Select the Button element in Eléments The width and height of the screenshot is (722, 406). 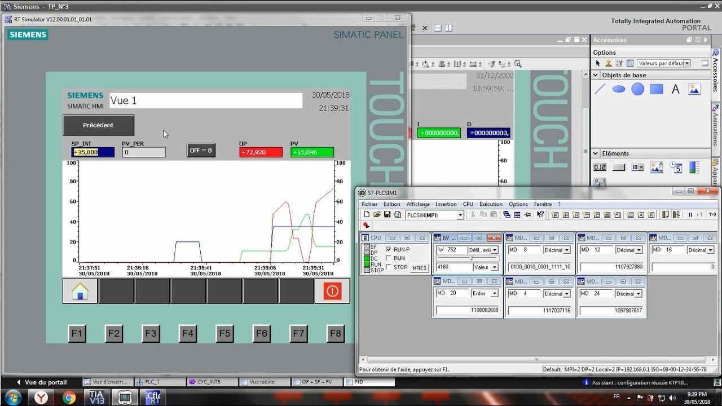coord(619,167)
